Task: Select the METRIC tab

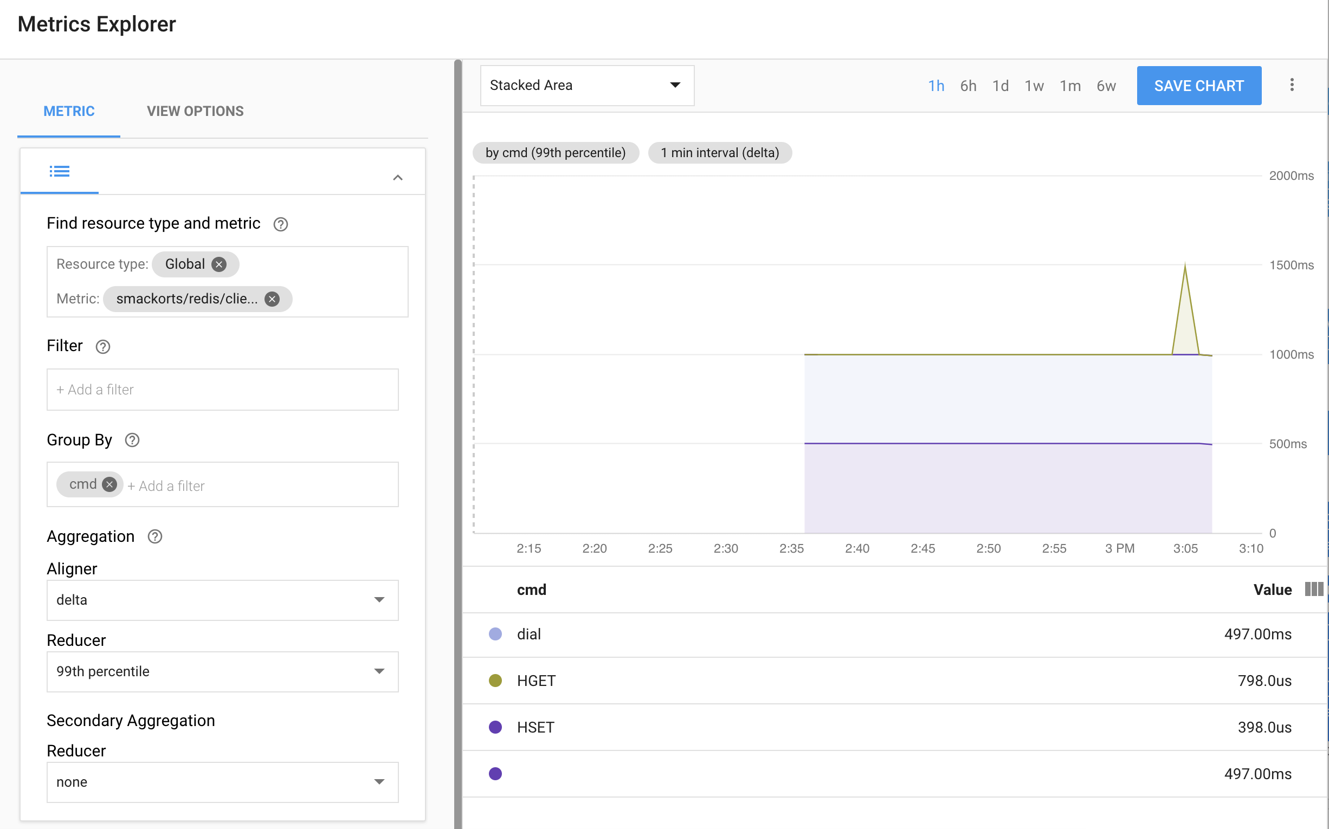Action: [68, 111]
